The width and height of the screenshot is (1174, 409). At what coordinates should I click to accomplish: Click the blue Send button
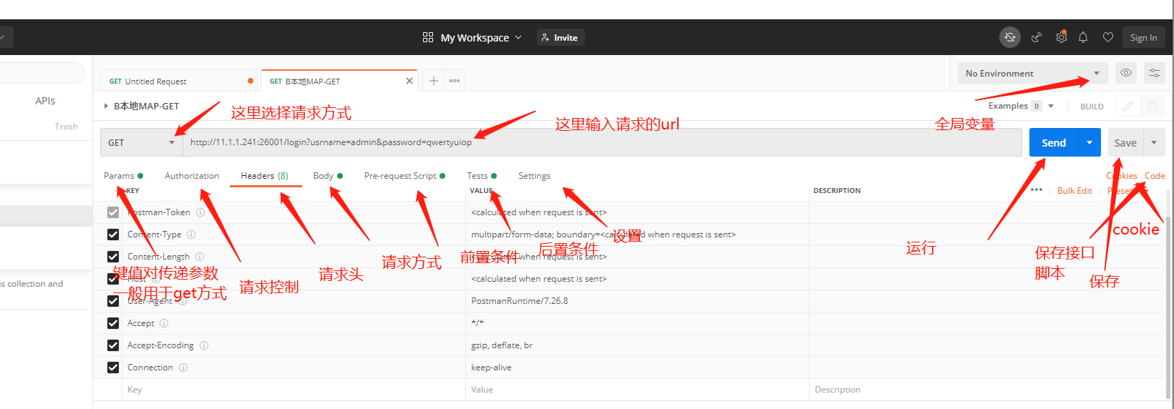[x=1054, y=142]
